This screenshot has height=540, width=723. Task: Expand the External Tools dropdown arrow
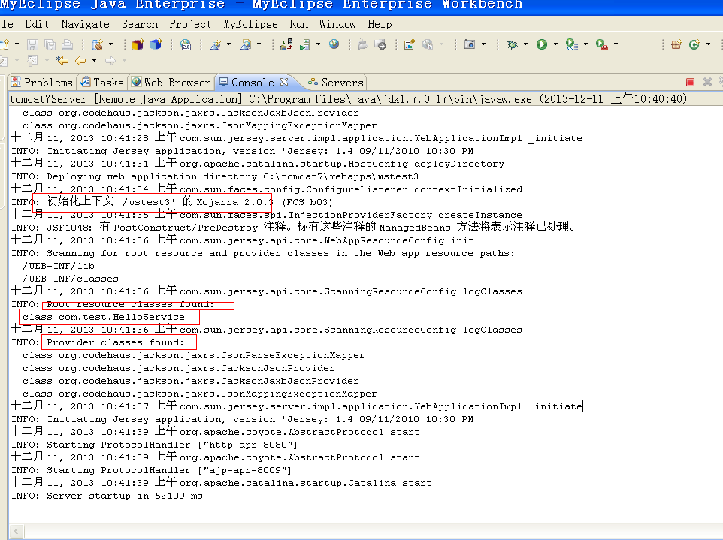pyautogui.click(x=616, y=44)
